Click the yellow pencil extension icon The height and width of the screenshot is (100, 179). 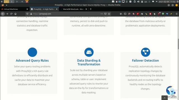(146, 14)
